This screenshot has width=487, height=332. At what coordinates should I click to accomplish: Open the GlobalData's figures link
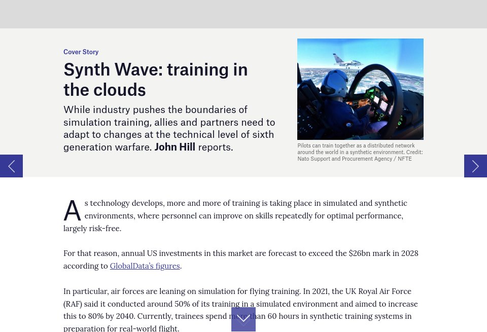(145, 266)
